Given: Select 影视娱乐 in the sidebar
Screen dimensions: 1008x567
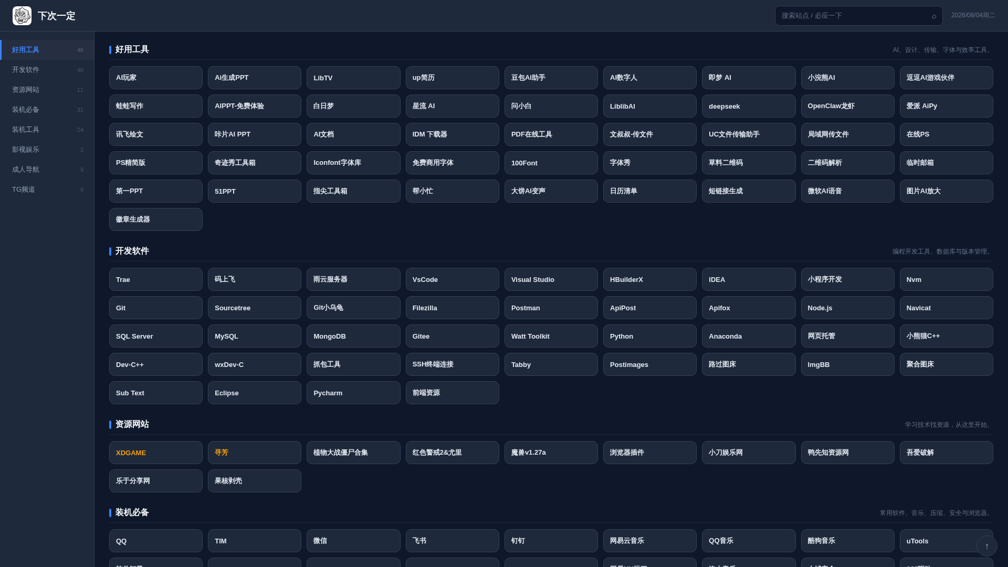Looking at the screenshot, I should (47, 150).
